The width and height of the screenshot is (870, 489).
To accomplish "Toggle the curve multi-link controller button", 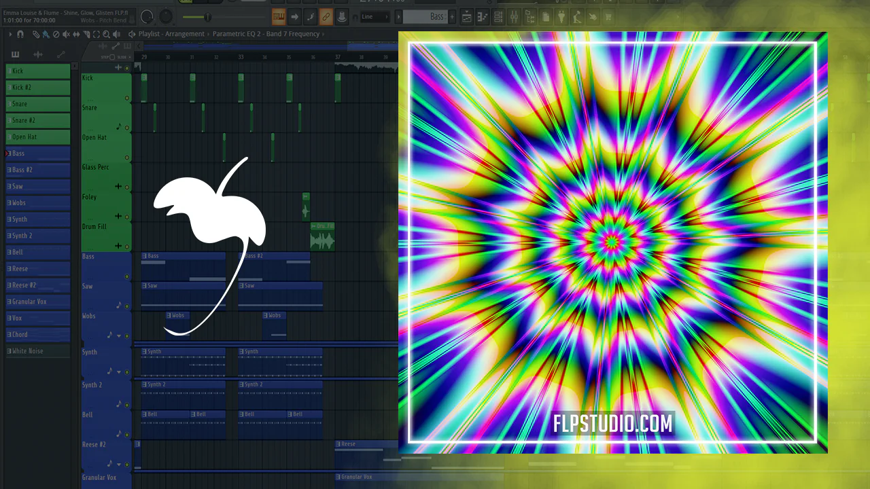I will 310,16.
